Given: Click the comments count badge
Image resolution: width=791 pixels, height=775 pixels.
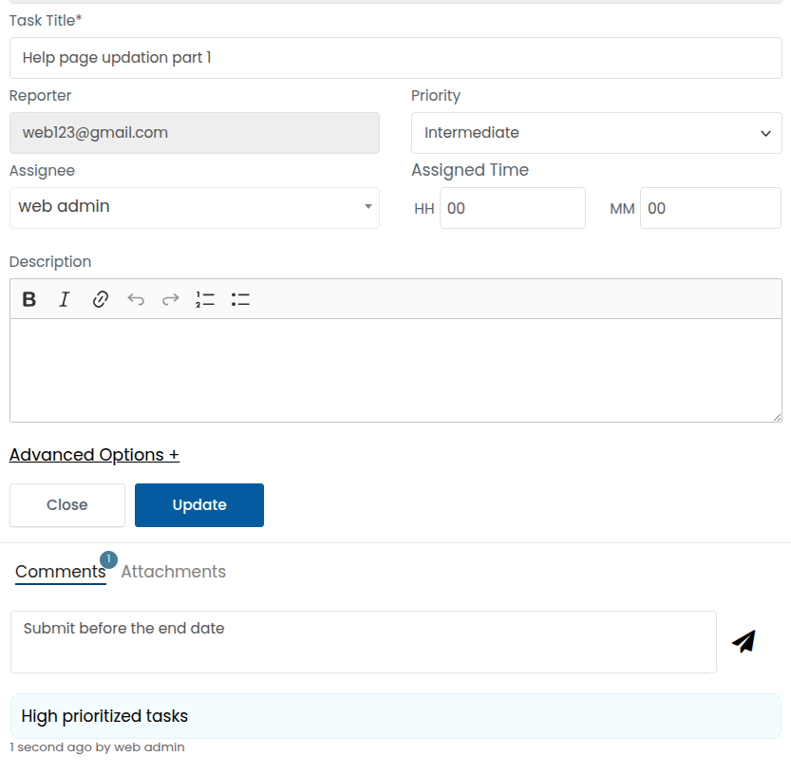Looking at the screenshot, I should pyautogui.click(x=108, y=559).
